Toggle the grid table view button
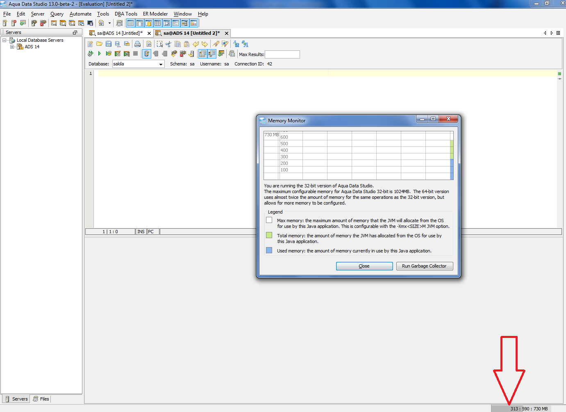Viewport: 566px width, 412px height. [x=157, y=23]
